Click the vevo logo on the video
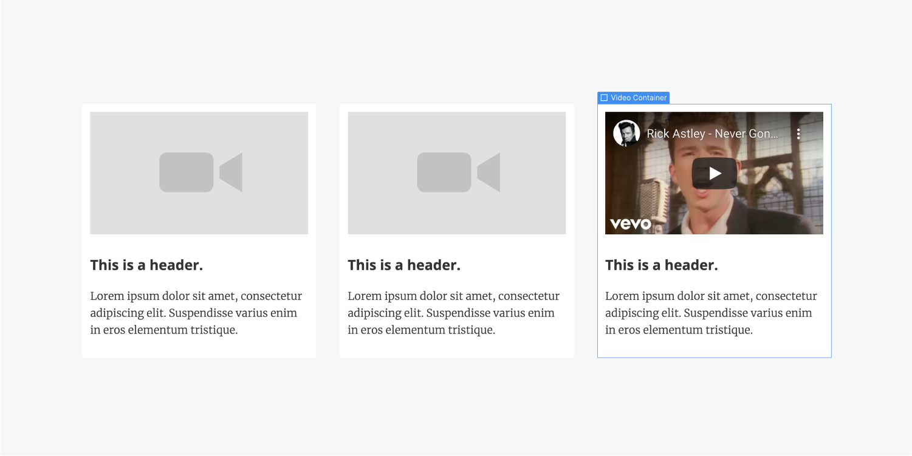Viewport: 912px width, 456px height. [631, 223]
